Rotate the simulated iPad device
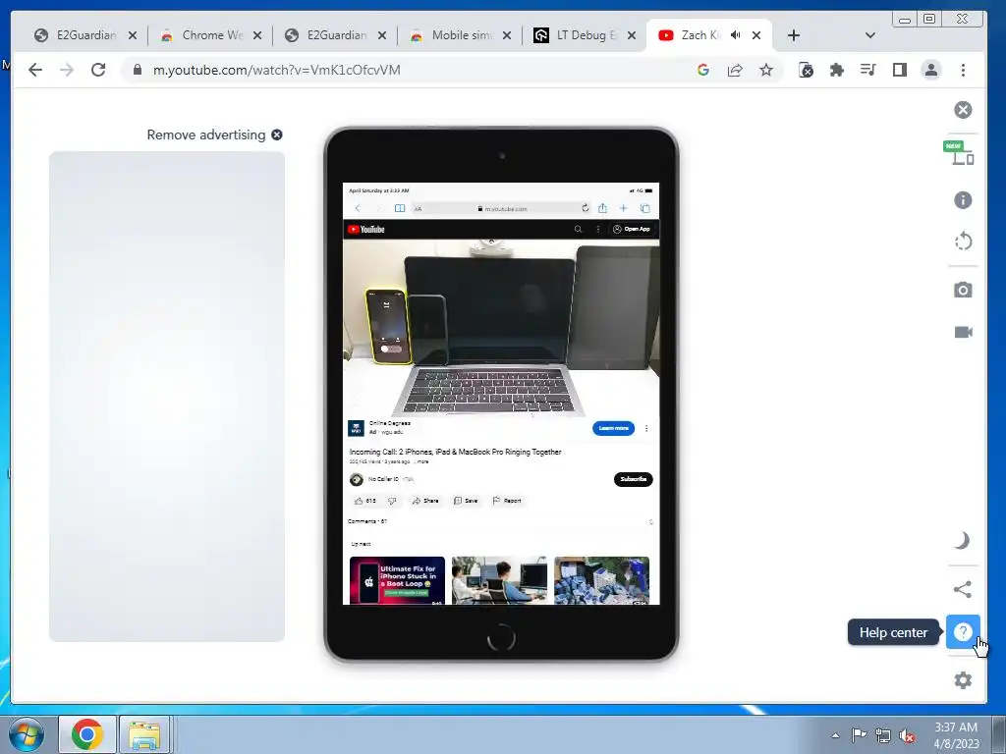This screenshot has height=754, width=1006. tap(963, 242)
